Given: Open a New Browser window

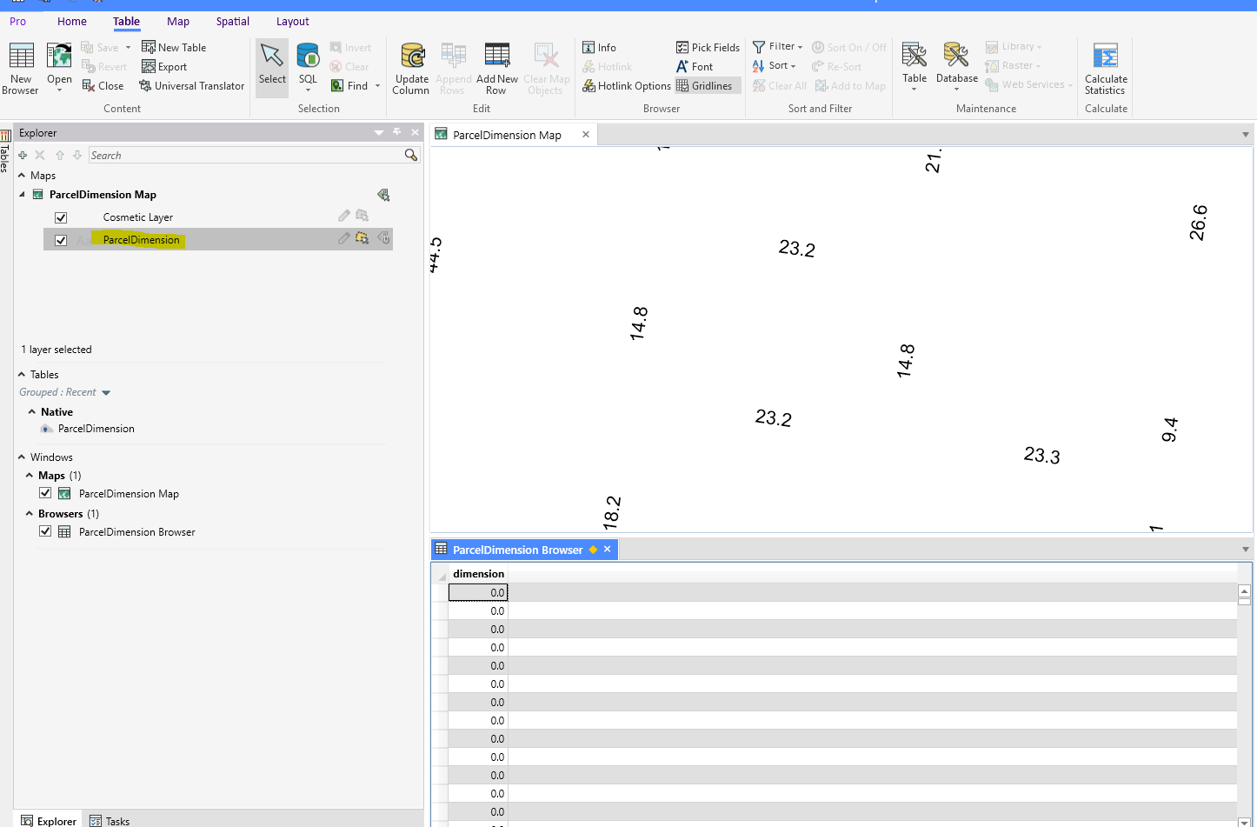Looking at the screenshot, I should click(x=21, y=57).
